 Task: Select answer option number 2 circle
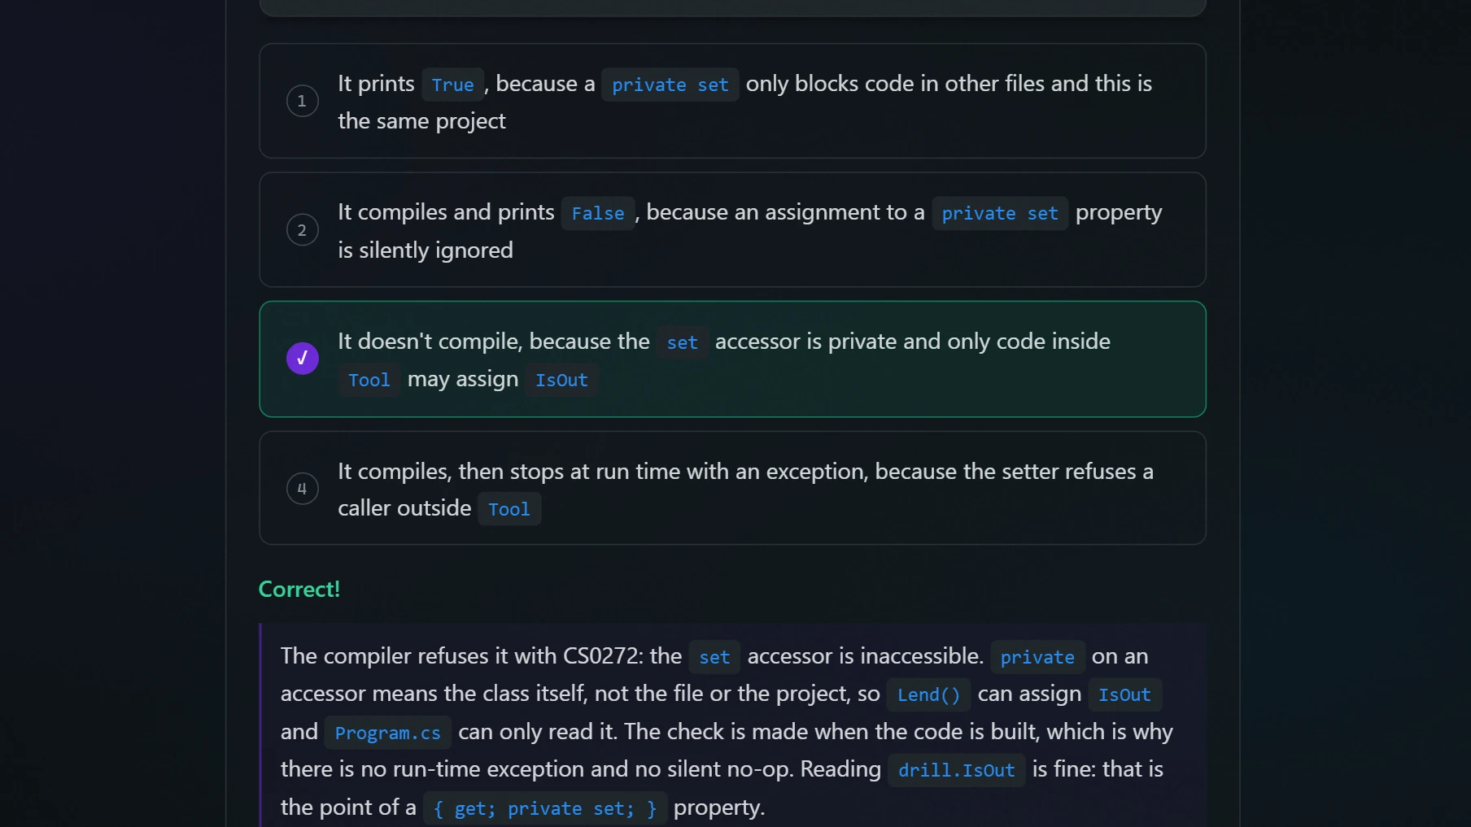[x=302, y=230]
